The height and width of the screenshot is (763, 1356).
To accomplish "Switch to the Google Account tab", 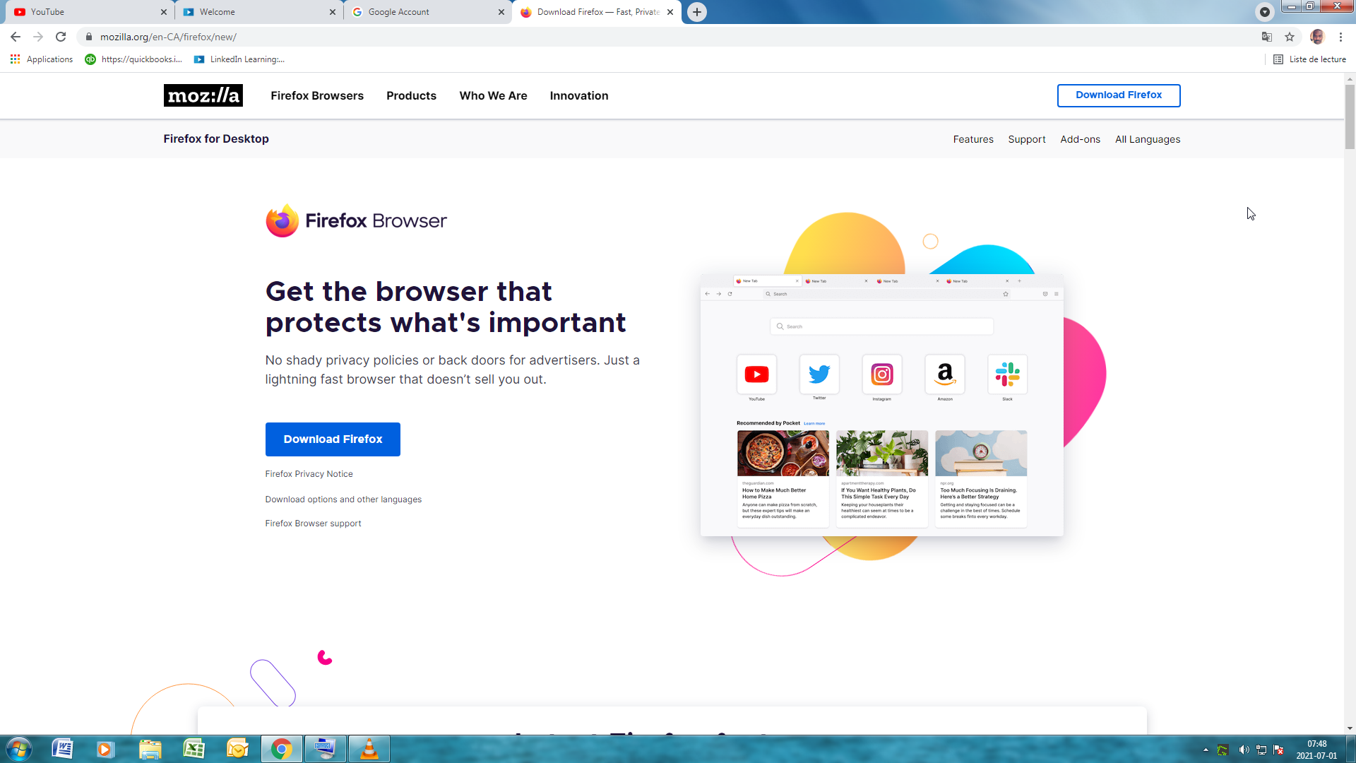I will point(424,12).
